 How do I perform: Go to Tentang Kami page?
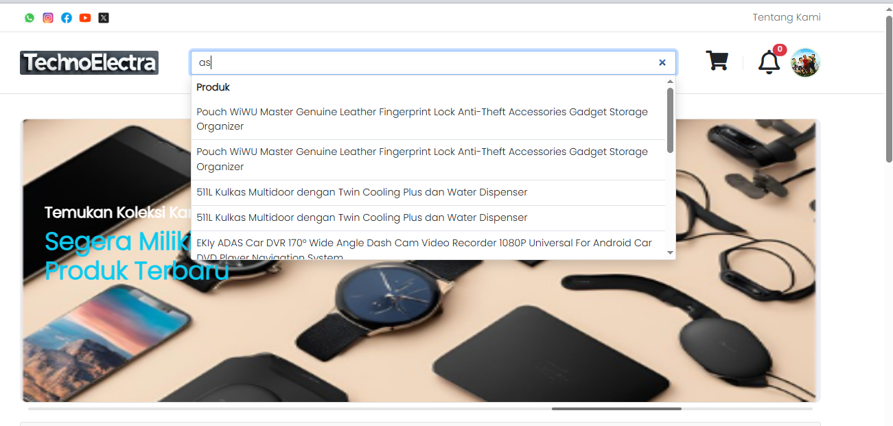click(x=786, y=17)
